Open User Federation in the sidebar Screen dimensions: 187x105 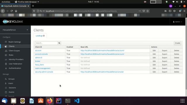(x=15, y=64)
